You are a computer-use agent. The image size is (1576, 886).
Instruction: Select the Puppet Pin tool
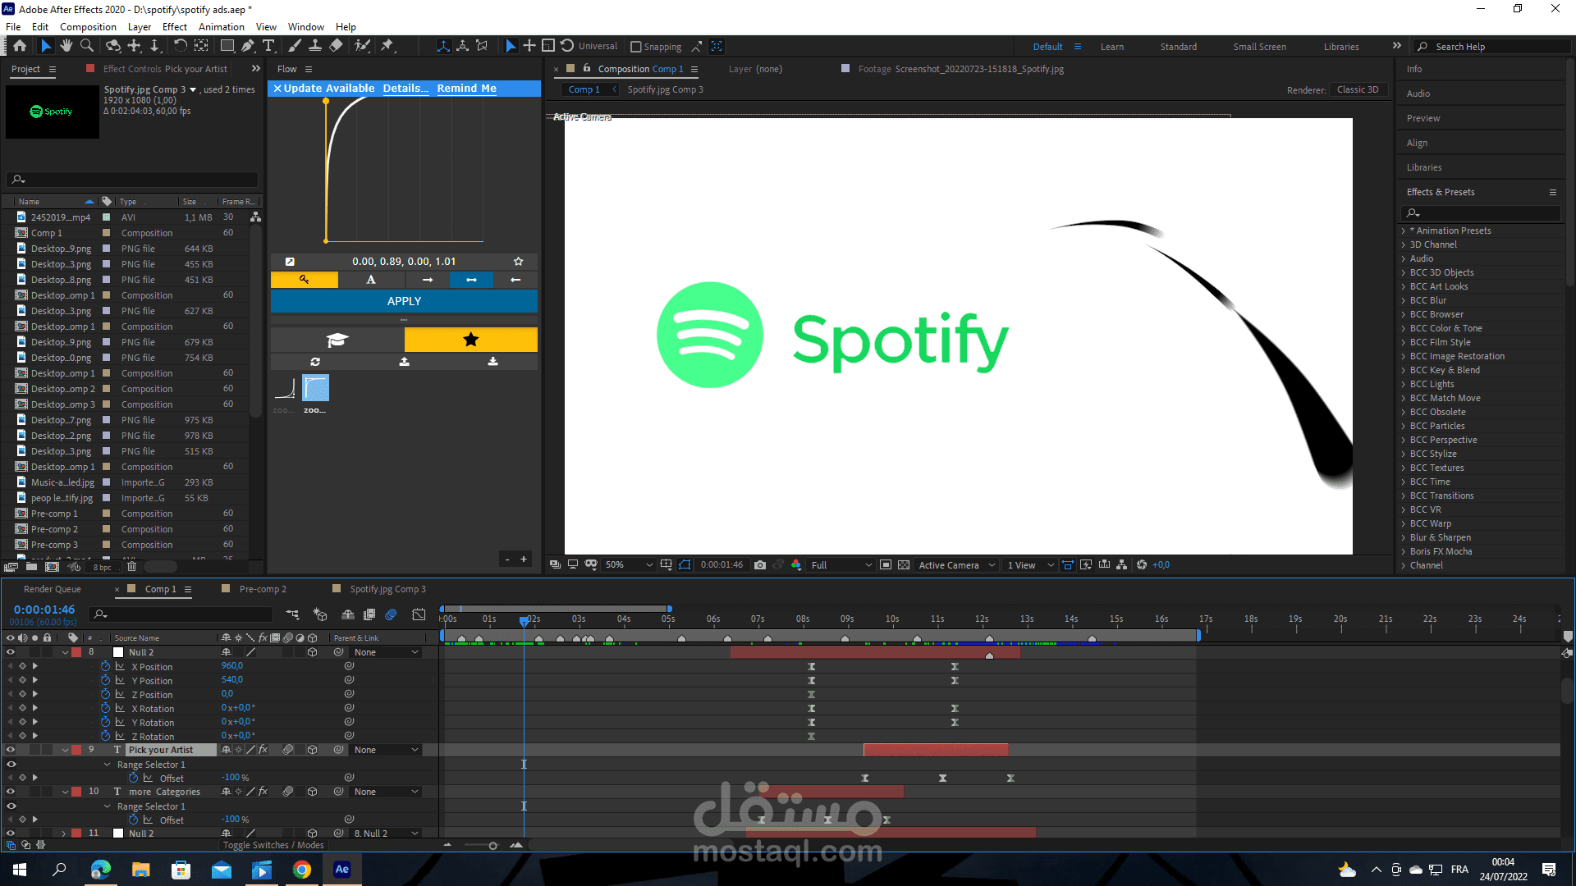387,46
